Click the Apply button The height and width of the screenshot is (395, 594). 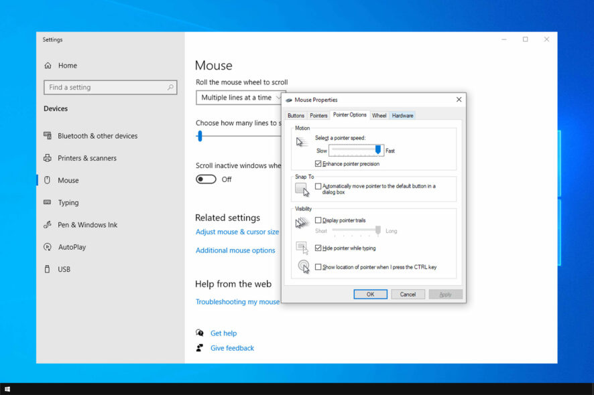coord(445,295)
